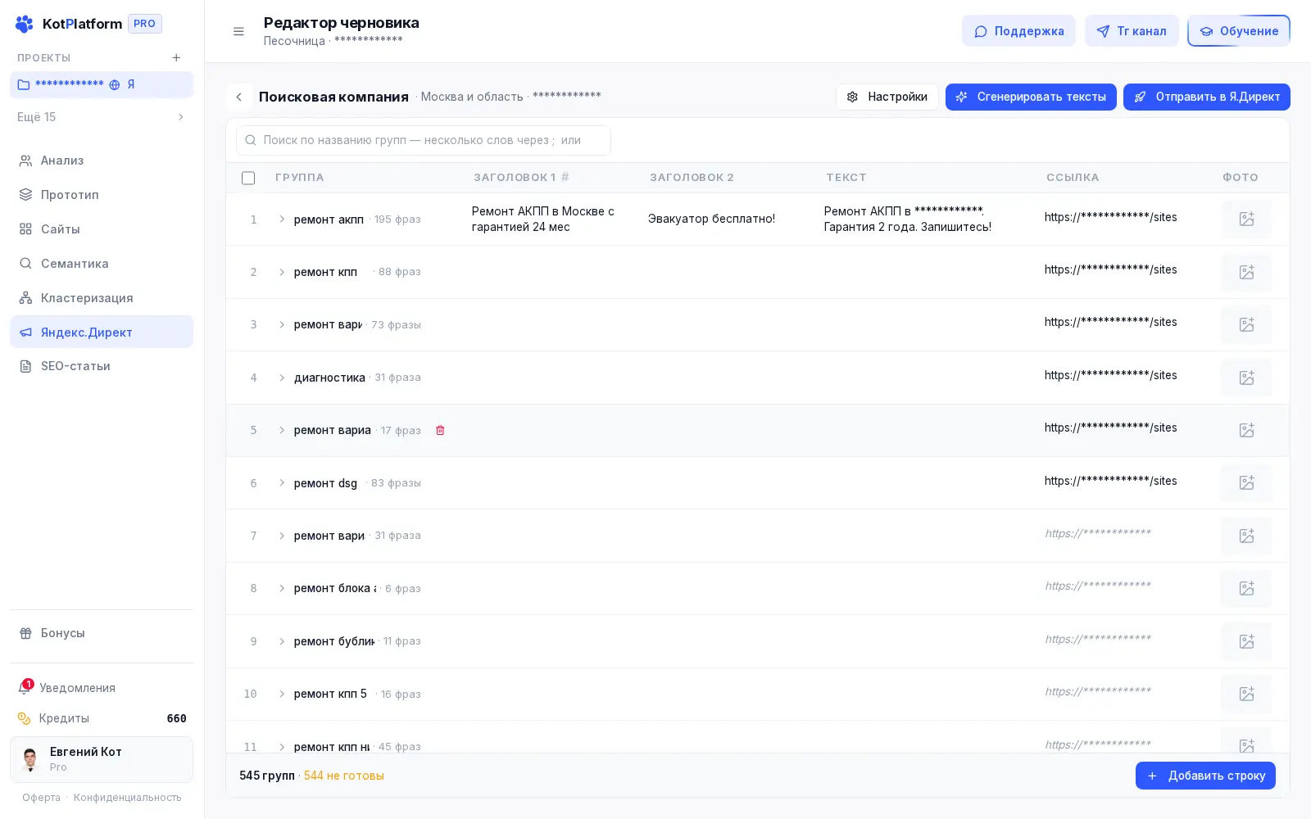This screenshot has width=1311, height=819.
Task: Open Семантика in the sidebar
Action: click(102, 264)
